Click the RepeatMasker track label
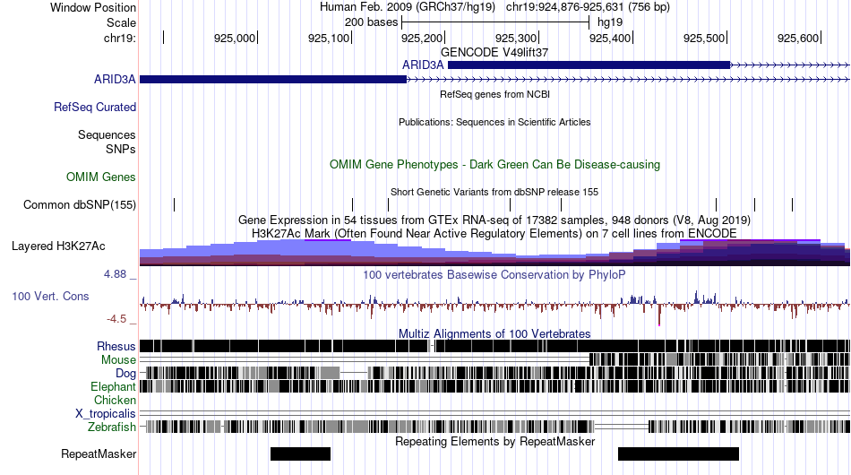 [99, 453]
